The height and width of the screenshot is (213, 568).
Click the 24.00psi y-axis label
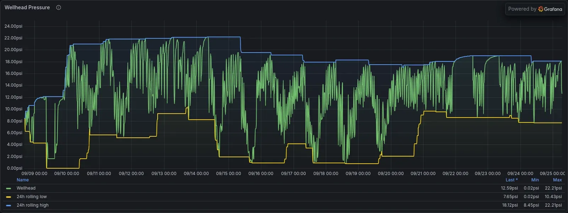(13, 26)
